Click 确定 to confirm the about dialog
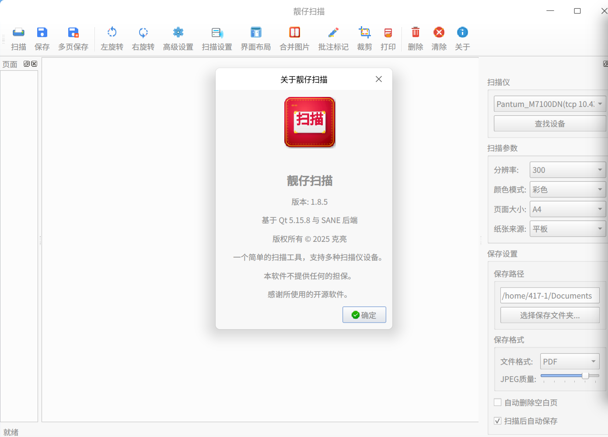 click(x=364, y=315)
